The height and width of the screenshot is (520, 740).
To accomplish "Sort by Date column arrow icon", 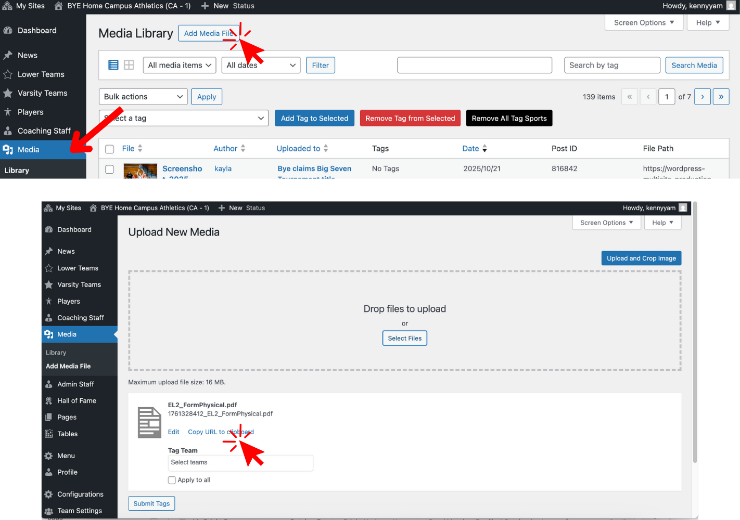I will (484, 149).
